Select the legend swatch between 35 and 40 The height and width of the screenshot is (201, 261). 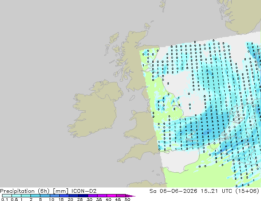(102, 196)
